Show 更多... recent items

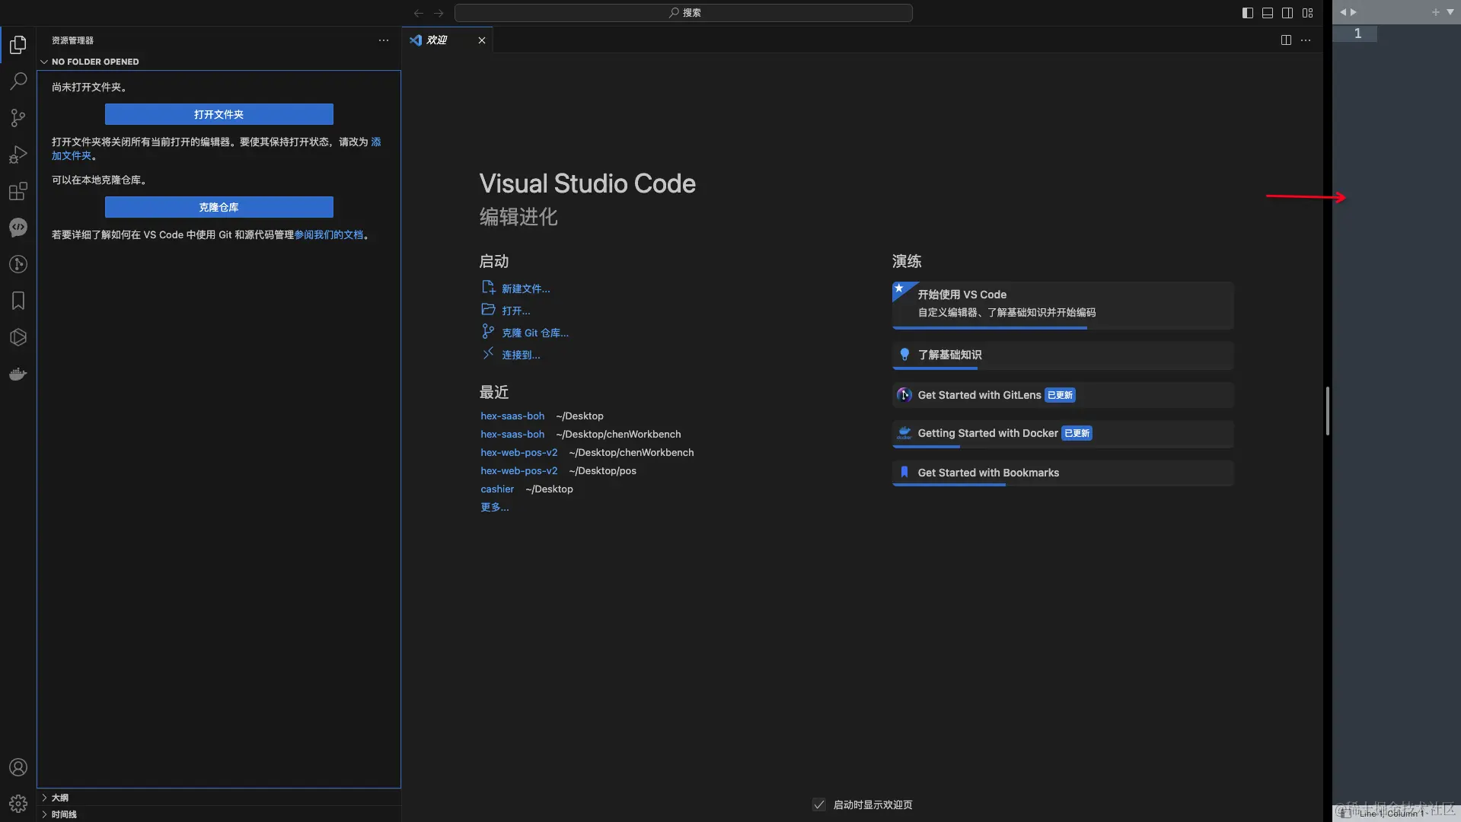pyautogui.click(x=495, y=508)
